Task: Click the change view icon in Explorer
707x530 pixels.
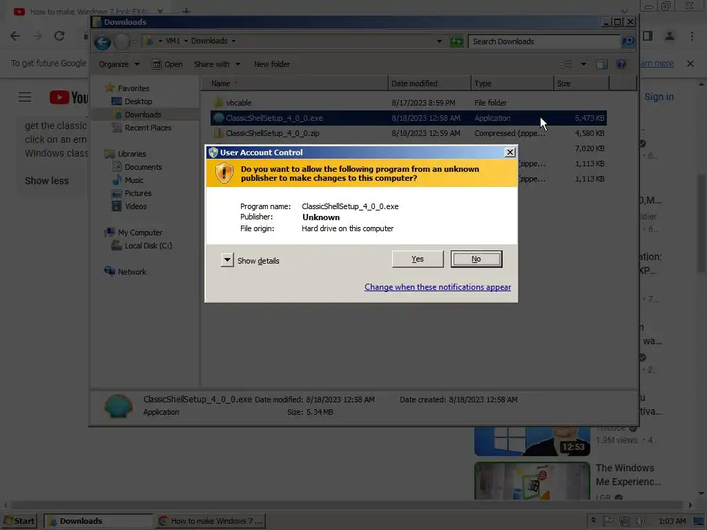Action: (566, 64)
